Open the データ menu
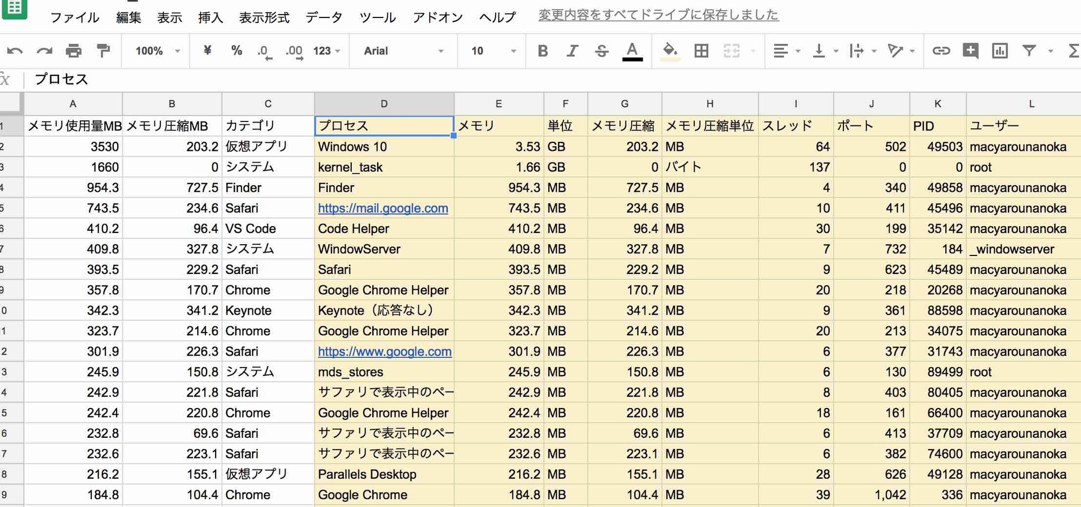This screenshot has height=507, width=1081. point(324,17)
